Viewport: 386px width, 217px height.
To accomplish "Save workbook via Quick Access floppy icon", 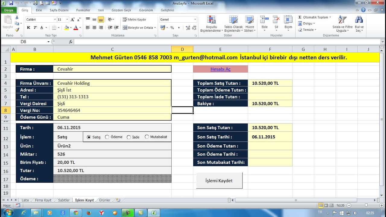I will coord(11,3).
